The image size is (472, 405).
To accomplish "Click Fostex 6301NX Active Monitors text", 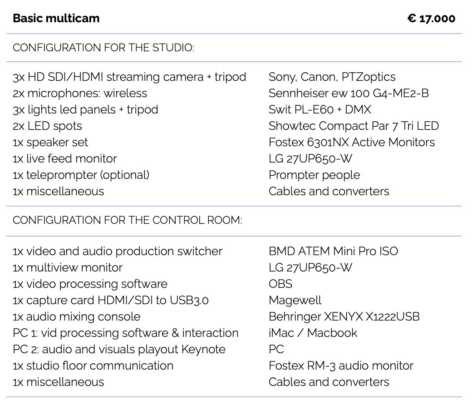I will pos(352,142).
